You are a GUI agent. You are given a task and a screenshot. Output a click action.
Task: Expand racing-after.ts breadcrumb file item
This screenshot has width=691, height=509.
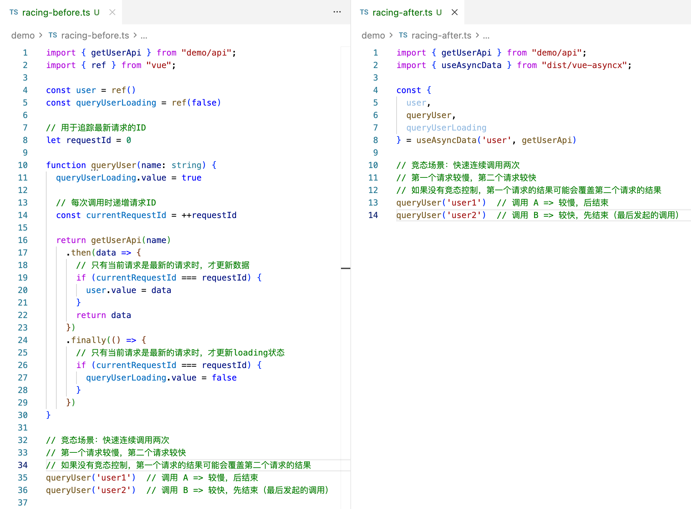(x=441, y=35)
